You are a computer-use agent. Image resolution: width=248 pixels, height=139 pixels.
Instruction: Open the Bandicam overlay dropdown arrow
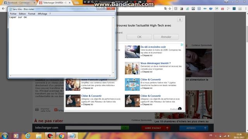click(85, 2)
